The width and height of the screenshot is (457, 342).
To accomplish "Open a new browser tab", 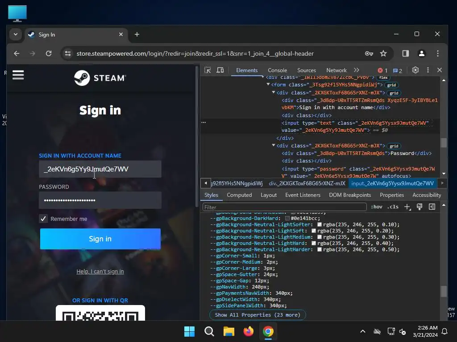I will (x=137, y=34).
